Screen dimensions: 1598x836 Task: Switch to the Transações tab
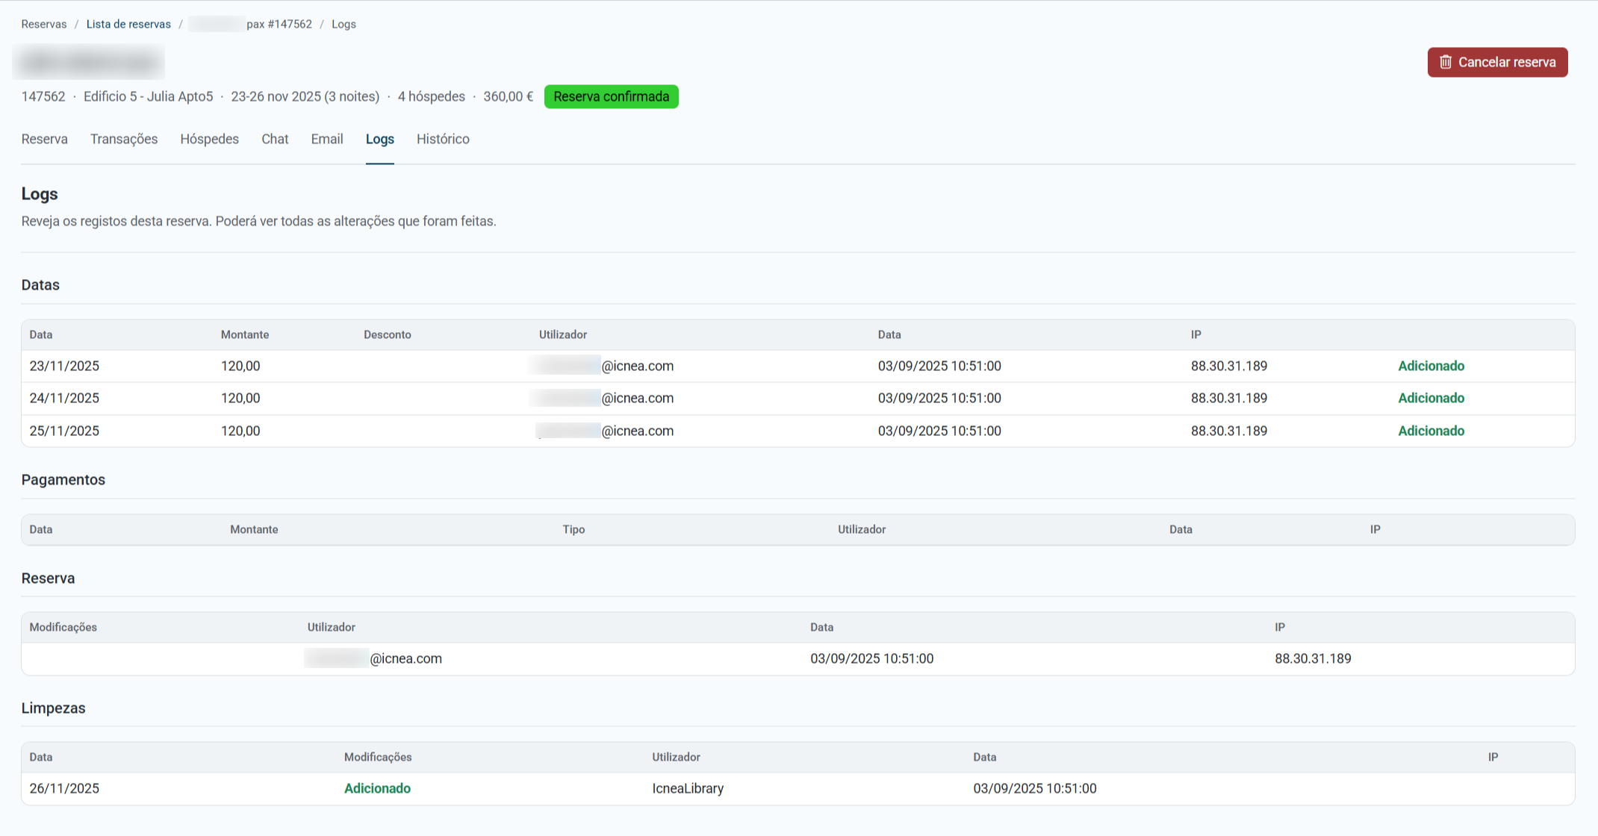[x=124, y=139]
